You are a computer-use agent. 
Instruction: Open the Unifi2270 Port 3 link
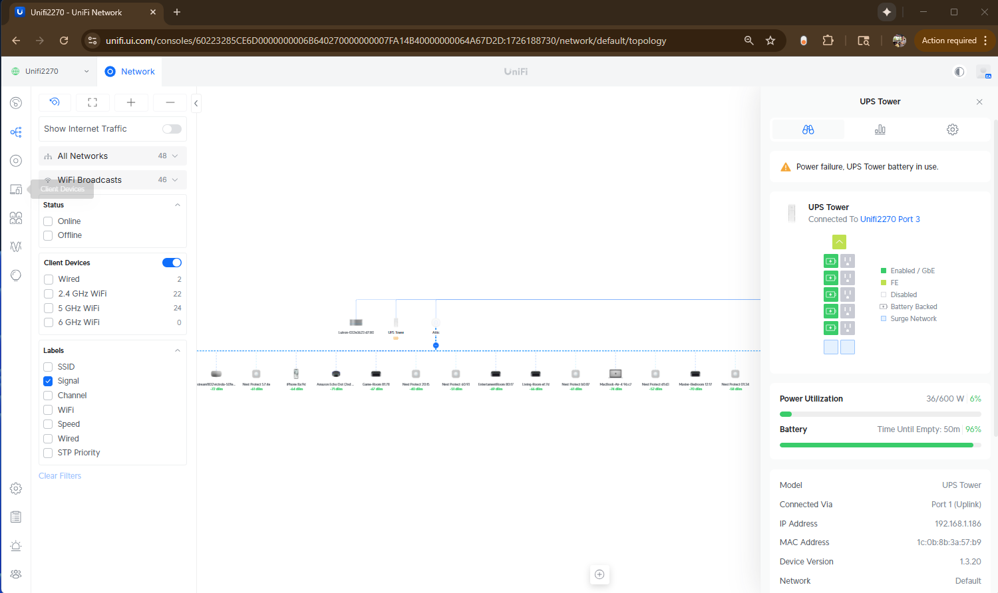coord(890,219)
